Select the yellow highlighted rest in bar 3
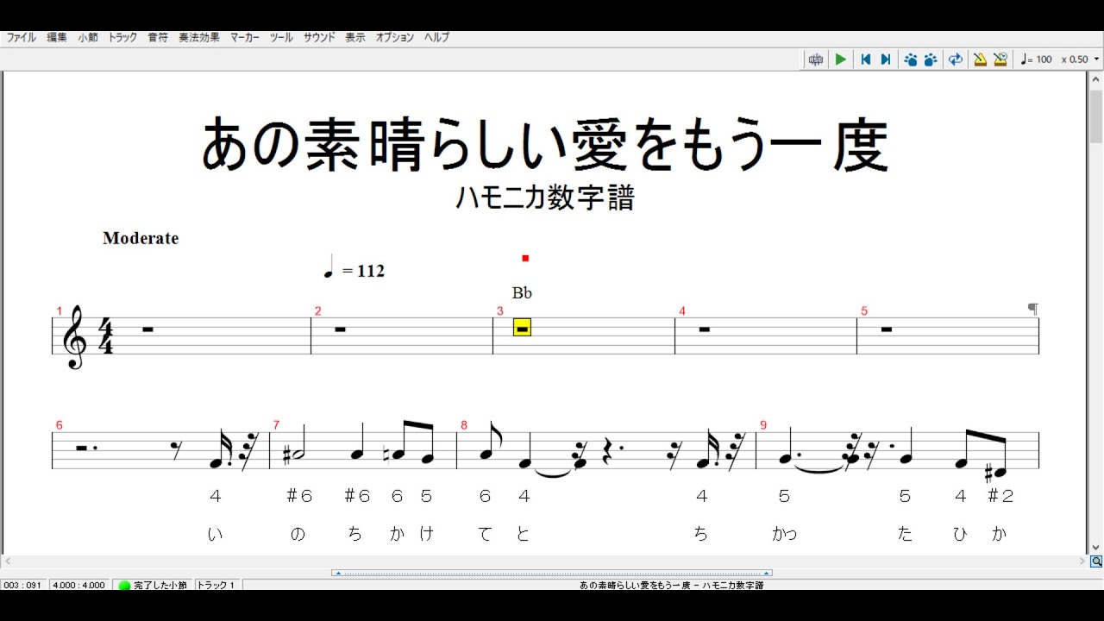Image resolution: width=1104 pixels, height=621 pixels. 522,328
